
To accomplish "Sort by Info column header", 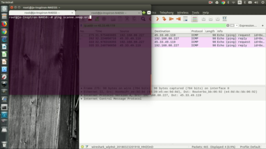I will click(241, 31).
